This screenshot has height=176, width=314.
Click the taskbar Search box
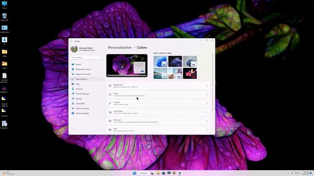coord(144,173)
